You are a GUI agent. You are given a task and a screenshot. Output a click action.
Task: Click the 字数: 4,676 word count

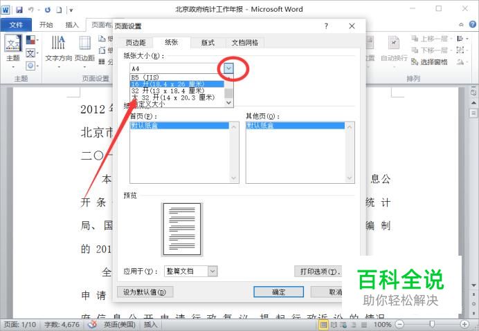click(x=62, y=325)
